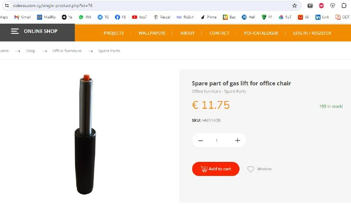Click the Wishlist heart icon

(251, 169)
